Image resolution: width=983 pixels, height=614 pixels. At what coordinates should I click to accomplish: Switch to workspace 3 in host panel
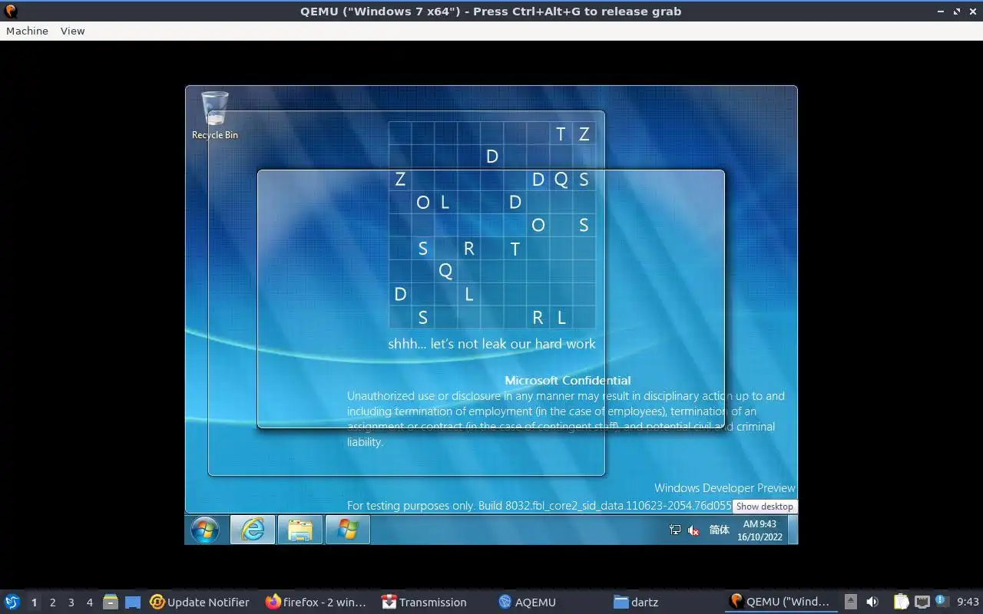[x=71, y=602]
